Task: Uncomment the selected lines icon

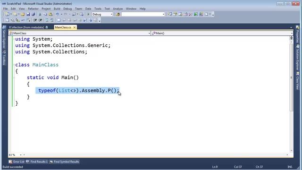Action: [x=52, y=20]
